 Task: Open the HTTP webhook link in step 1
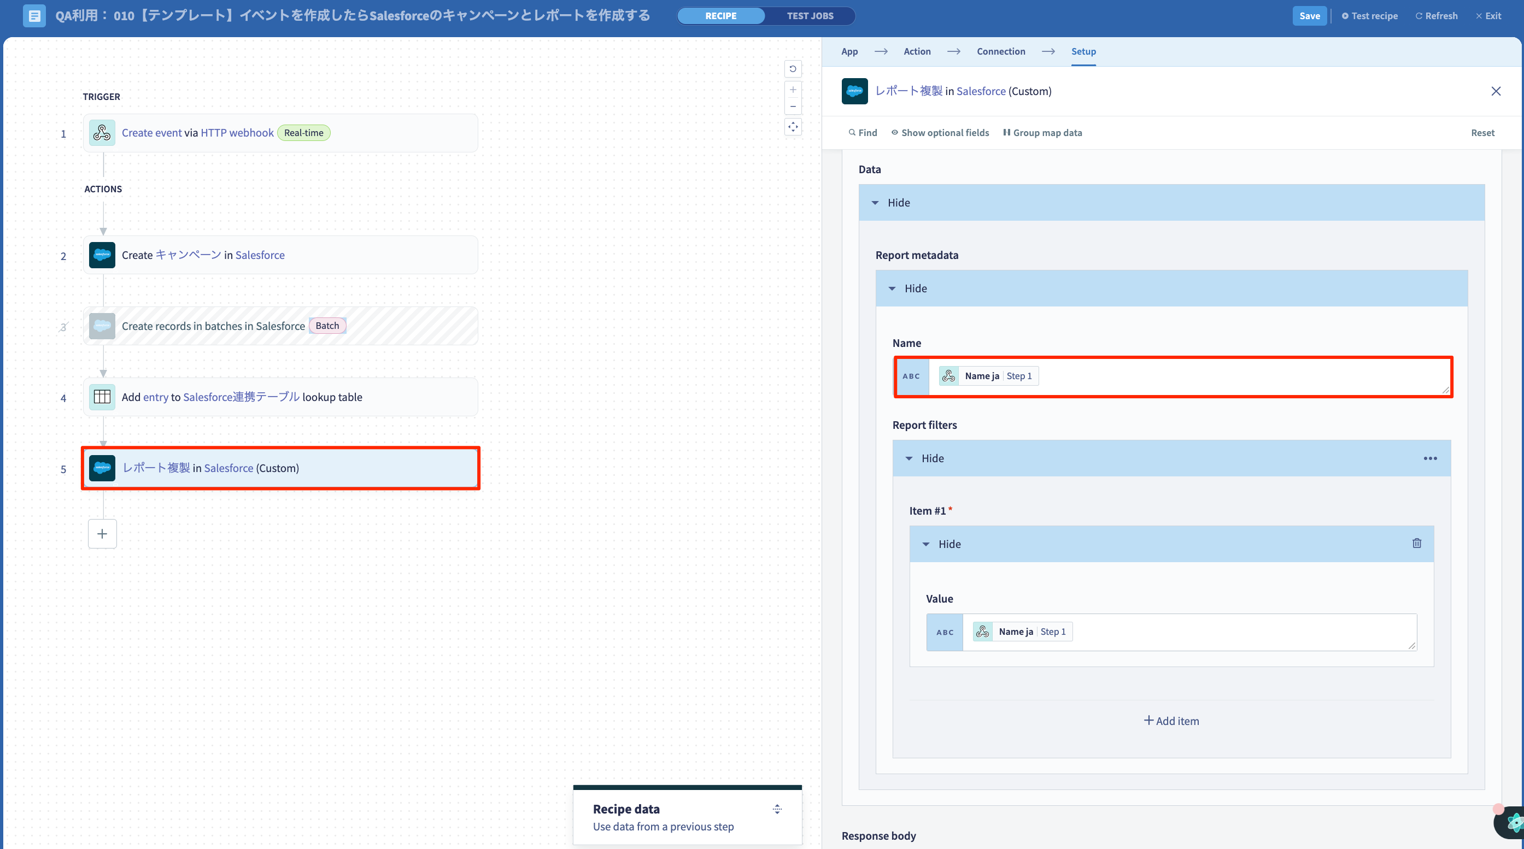[x=237, y=132]
